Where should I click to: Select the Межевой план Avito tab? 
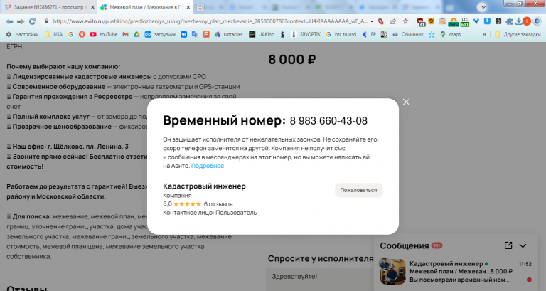coord(145,7)
